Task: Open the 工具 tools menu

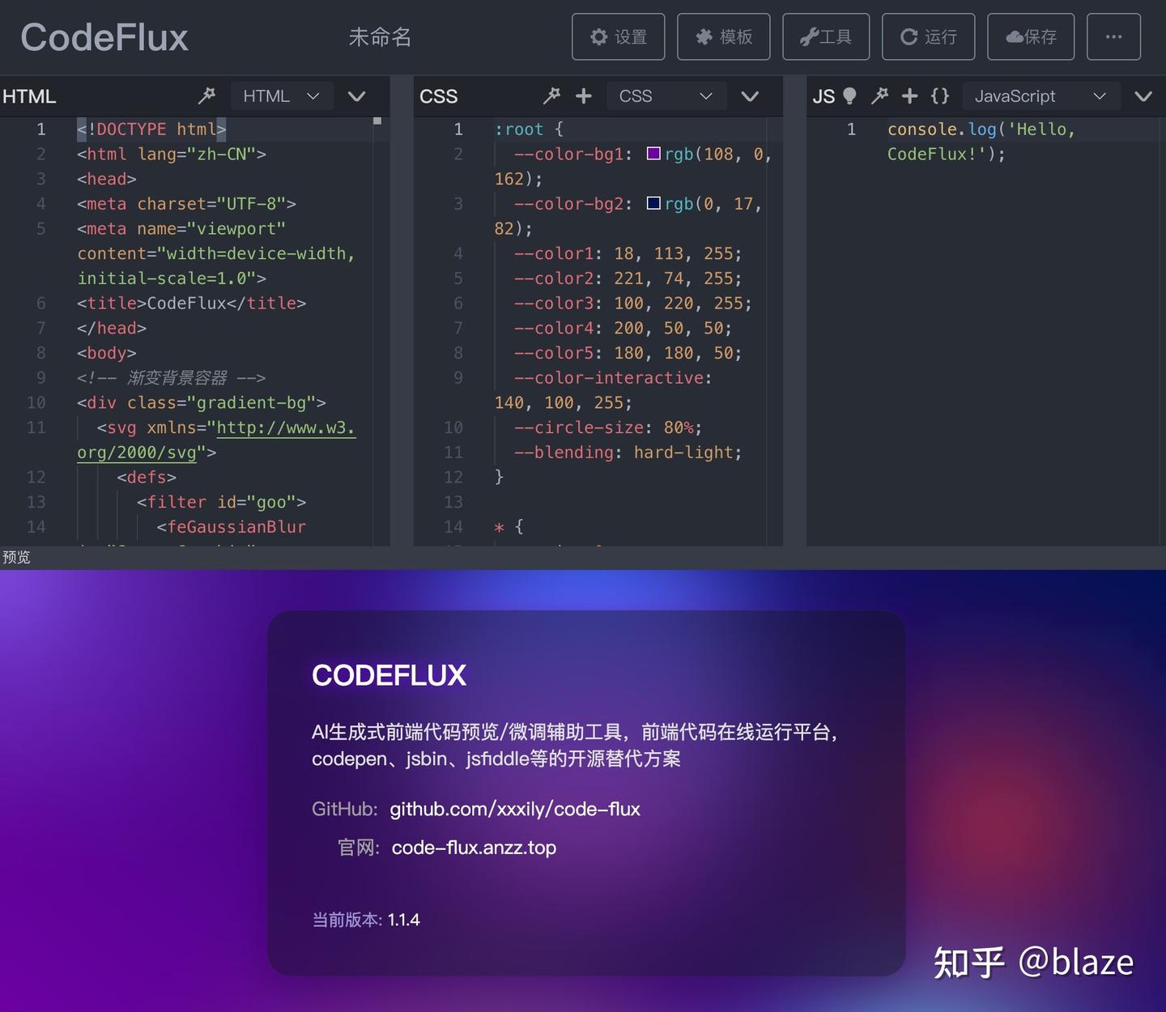Action: [x=825, y=36]
